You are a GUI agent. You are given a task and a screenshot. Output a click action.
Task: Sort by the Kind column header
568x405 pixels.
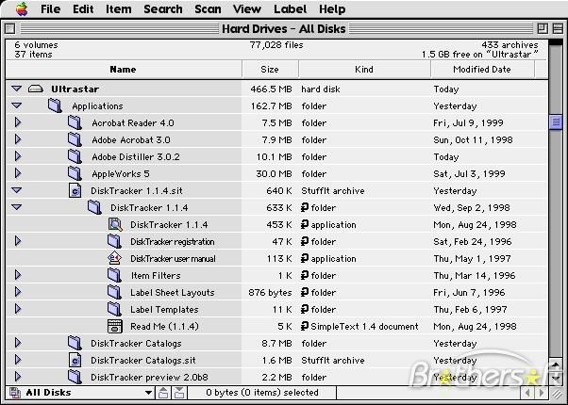[364, 69]
